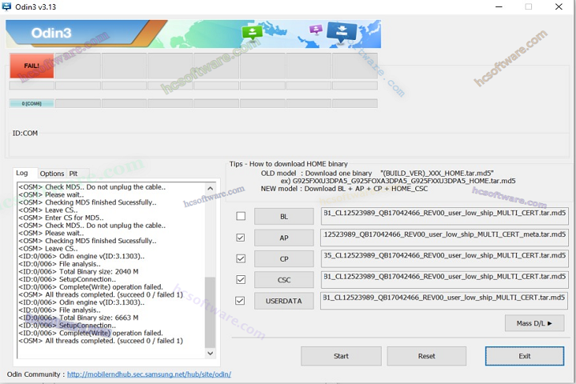The width and height of the screenshot is (576, 384).
Task: Click the AP file path field
Action: (444, 238)
